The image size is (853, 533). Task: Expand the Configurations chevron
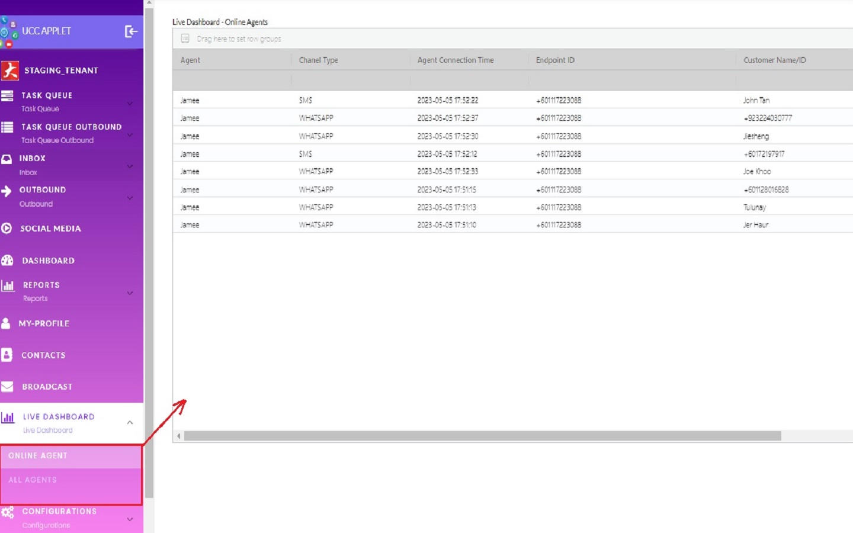(130, 519)
